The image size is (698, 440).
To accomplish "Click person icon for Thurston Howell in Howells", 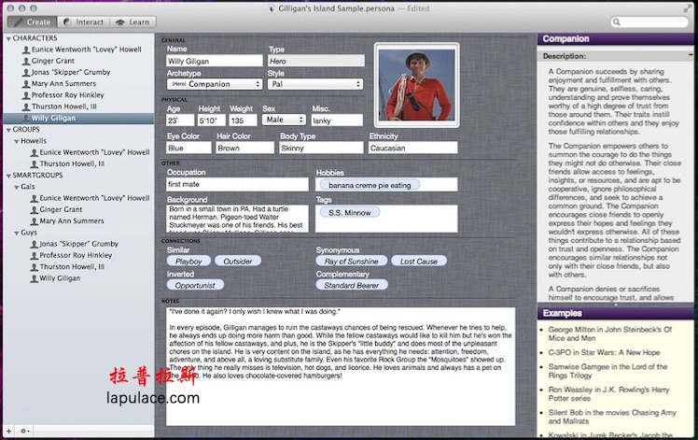I will coord(35,163).
